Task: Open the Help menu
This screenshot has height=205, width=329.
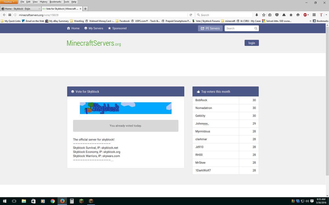Action: pyautogui.click(x=74, y=2)
